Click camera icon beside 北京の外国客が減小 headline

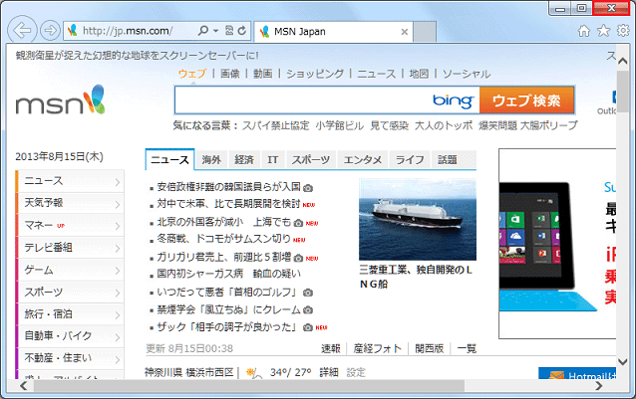[x=298, y=223]
